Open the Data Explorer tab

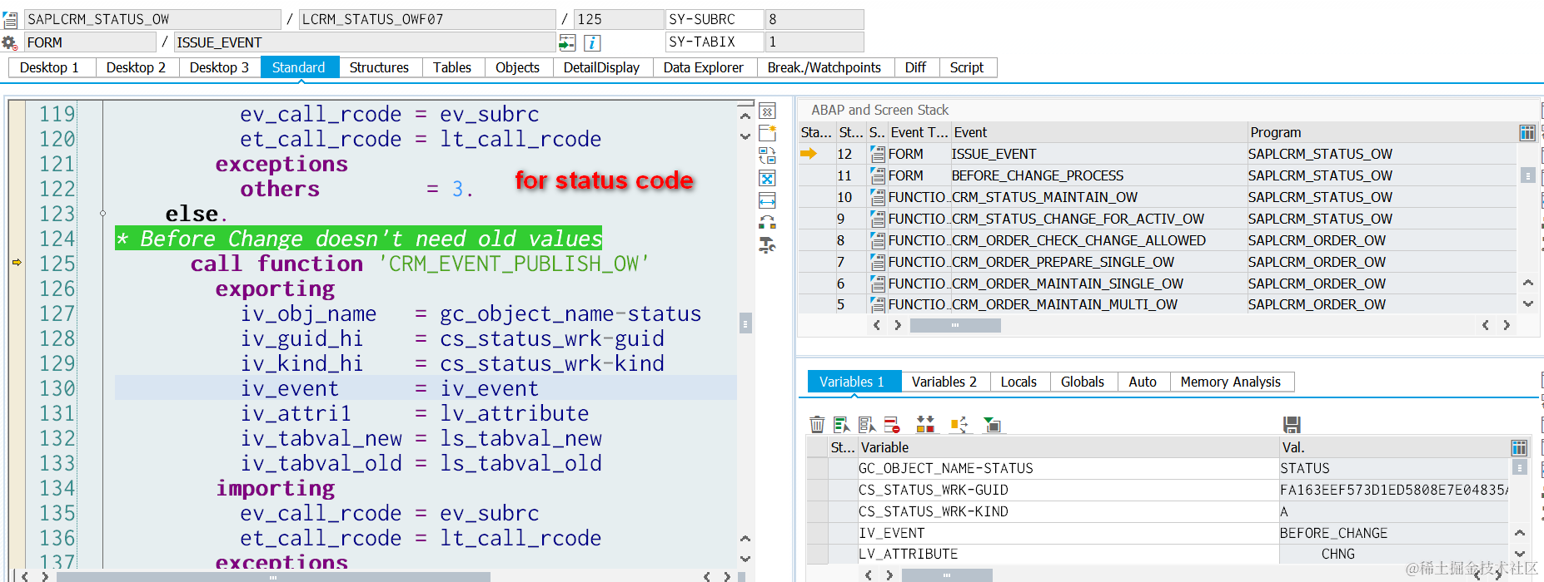point(704,67)
